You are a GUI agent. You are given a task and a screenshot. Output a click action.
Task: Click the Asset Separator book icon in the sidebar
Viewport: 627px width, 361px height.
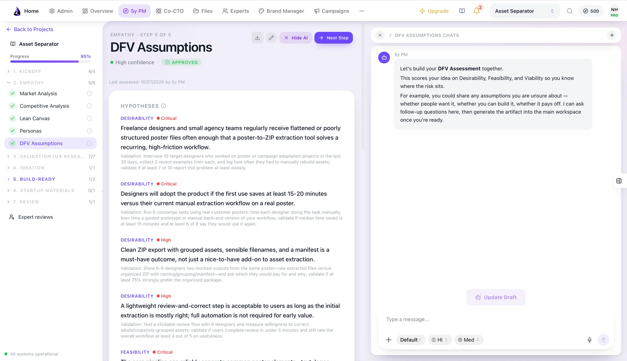13,44
